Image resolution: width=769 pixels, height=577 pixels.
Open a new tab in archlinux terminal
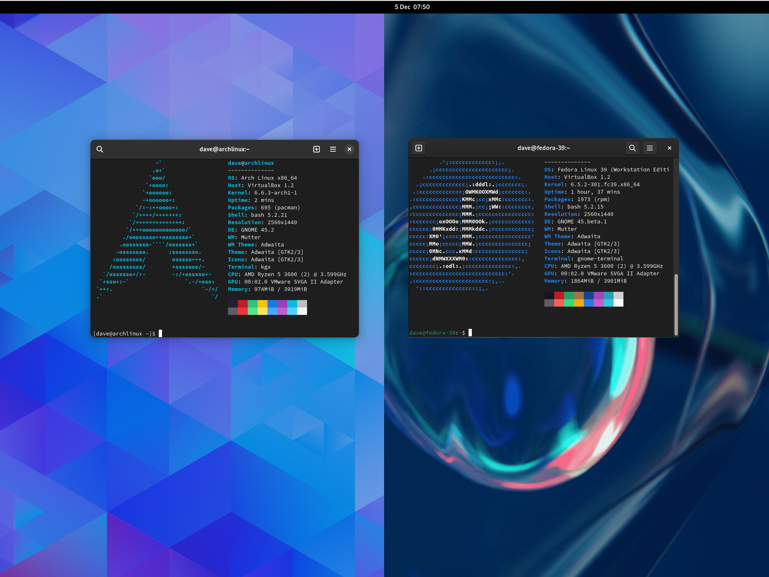tap(316, 149)
